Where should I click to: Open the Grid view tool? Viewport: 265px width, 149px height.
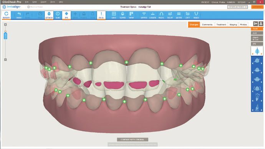click(x=114, y=15)
